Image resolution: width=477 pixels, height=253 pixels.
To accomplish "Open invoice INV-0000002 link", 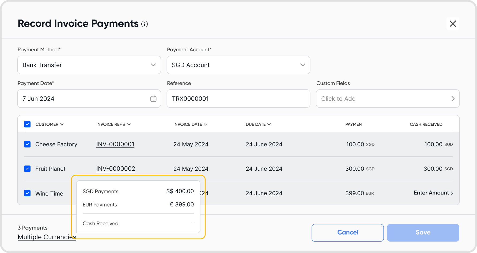I will click(116, 169).
